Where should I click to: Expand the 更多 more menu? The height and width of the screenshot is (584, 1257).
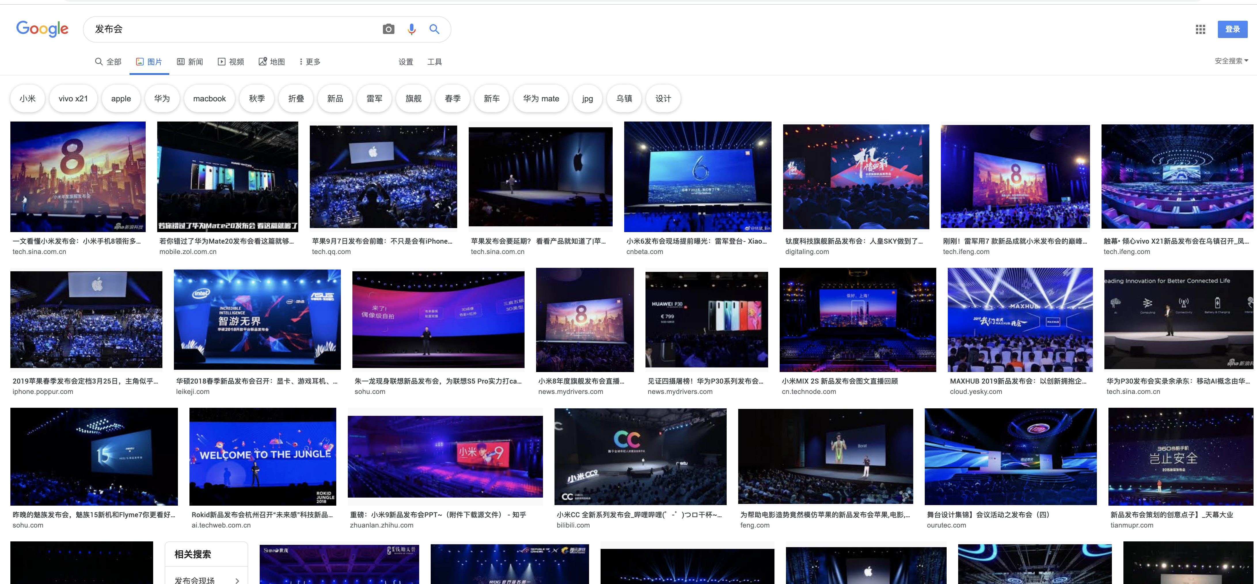310,62
